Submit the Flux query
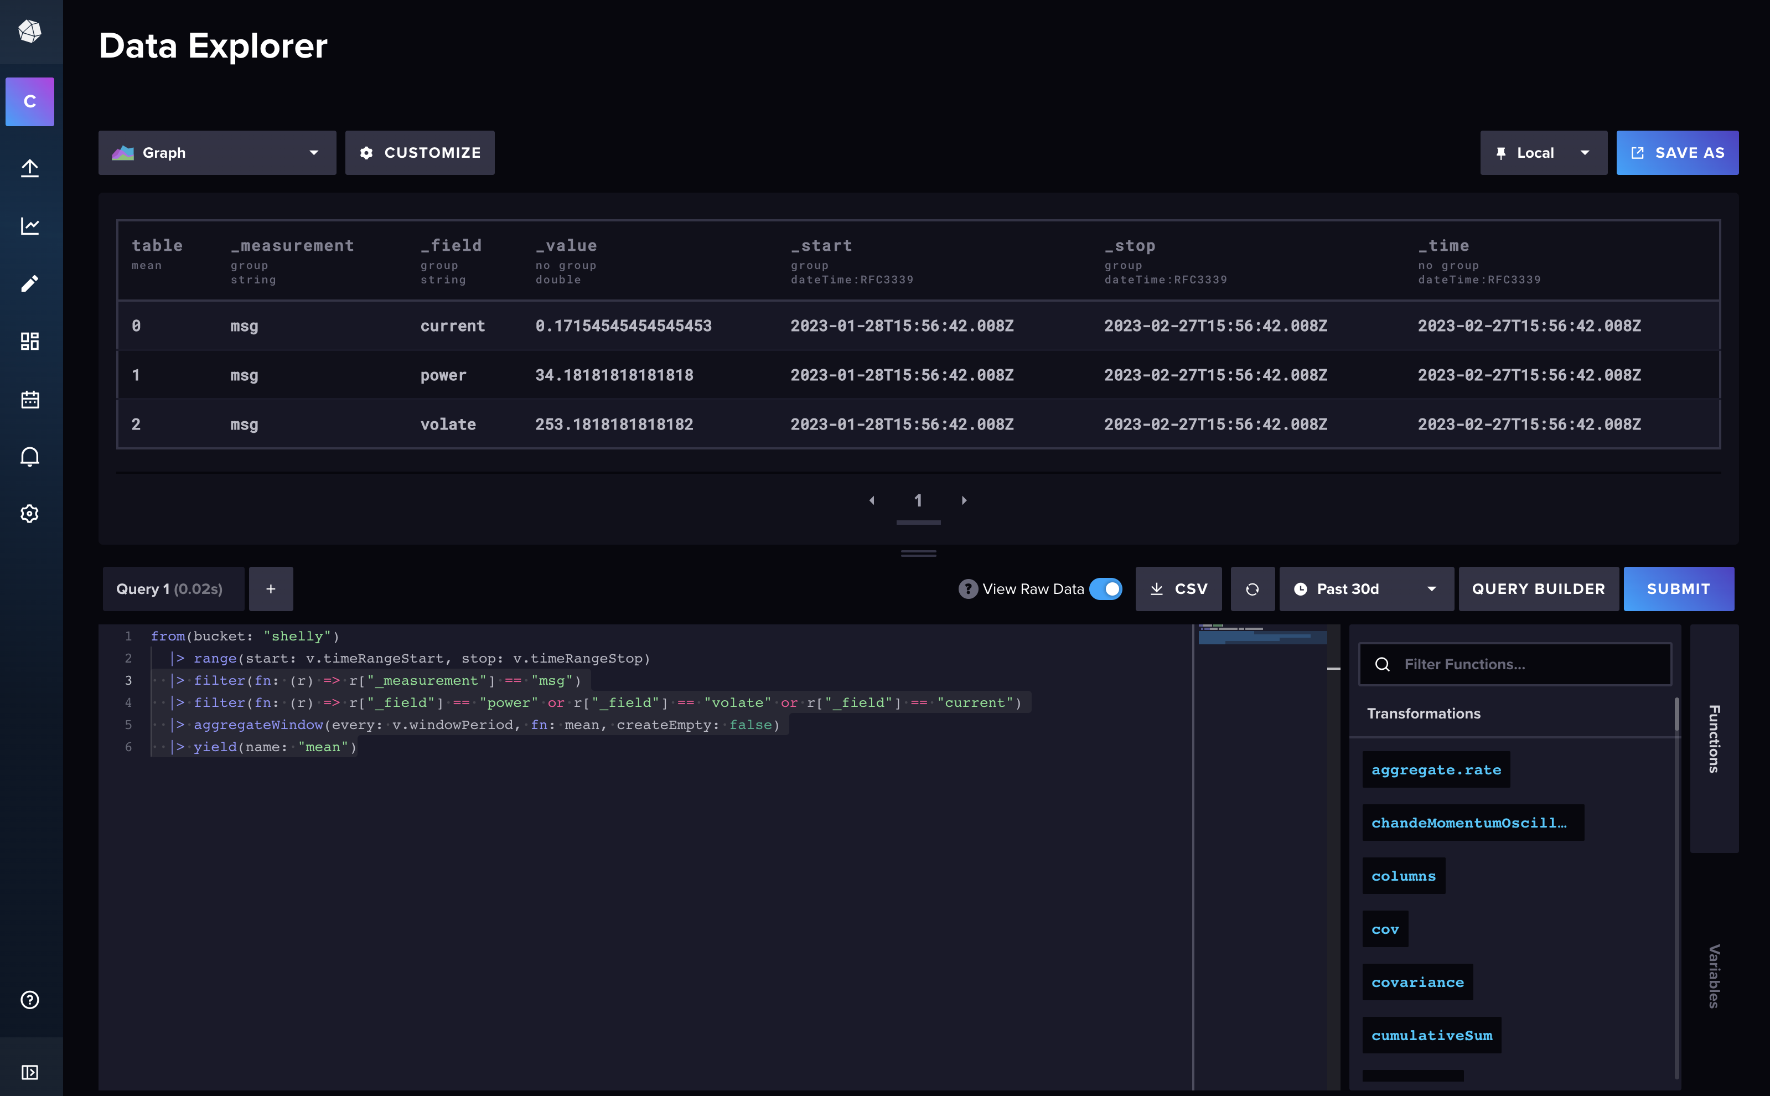 coord(1678,588)
